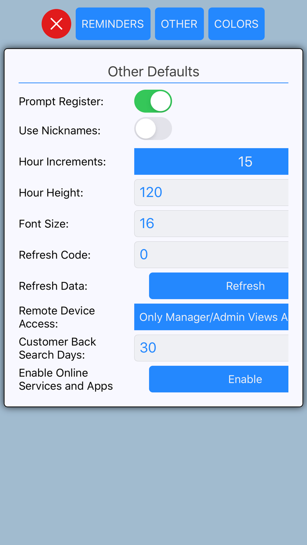Viewport: 307px width, 545px height.
Task: Click the Font Size field showing 16
Action: point(211,223)
